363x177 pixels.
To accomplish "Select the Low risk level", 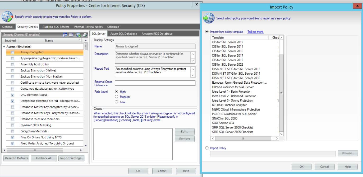I will pos(117,102).
